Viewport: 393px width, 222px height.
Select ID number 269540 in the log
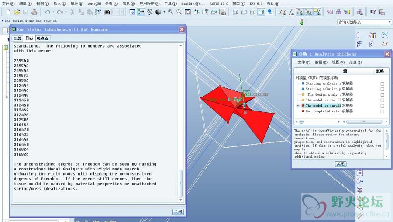(21, 61)
